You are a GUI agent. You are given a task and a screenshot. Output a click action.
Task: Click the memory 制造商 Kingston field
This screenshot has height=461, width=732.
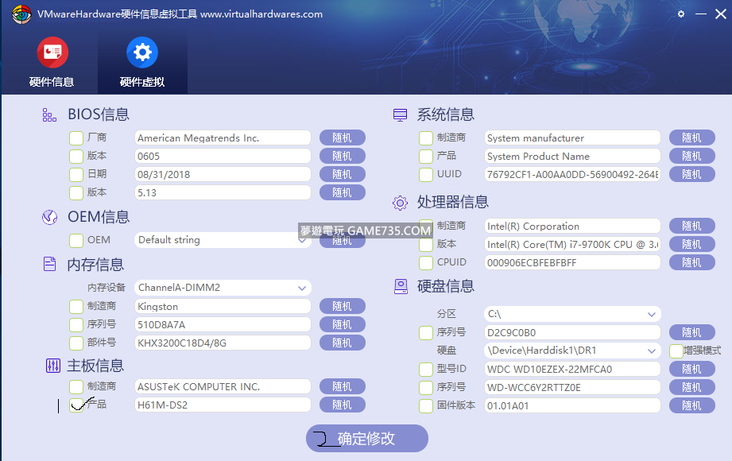[223, 306]
